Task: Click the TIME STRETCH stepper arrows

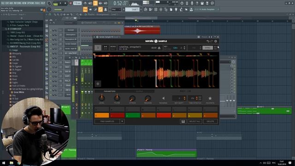Action: (x=197, y=98)
